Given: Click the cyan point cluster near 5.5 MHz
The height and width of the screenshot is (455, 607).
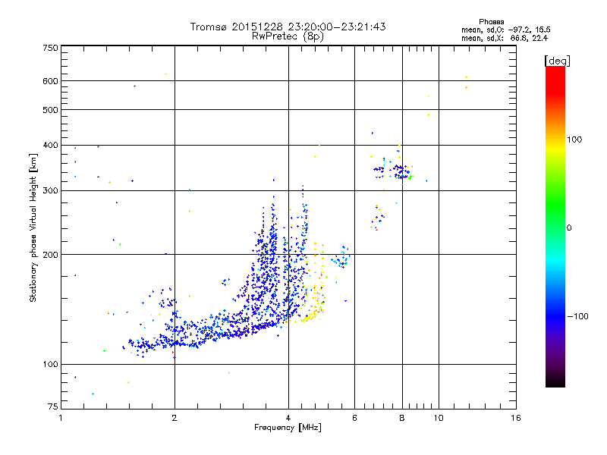Looking at the screenshot, I should pos(341,258).
